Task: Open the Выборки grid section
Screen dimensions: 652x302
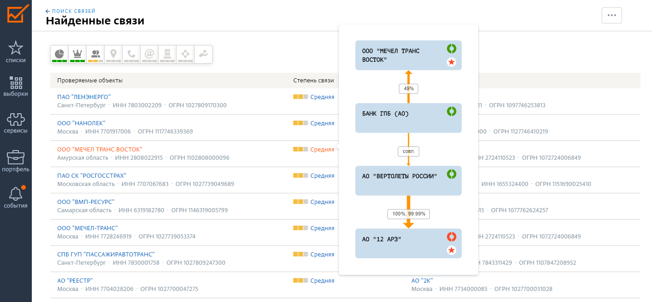Action: point(16,87)
